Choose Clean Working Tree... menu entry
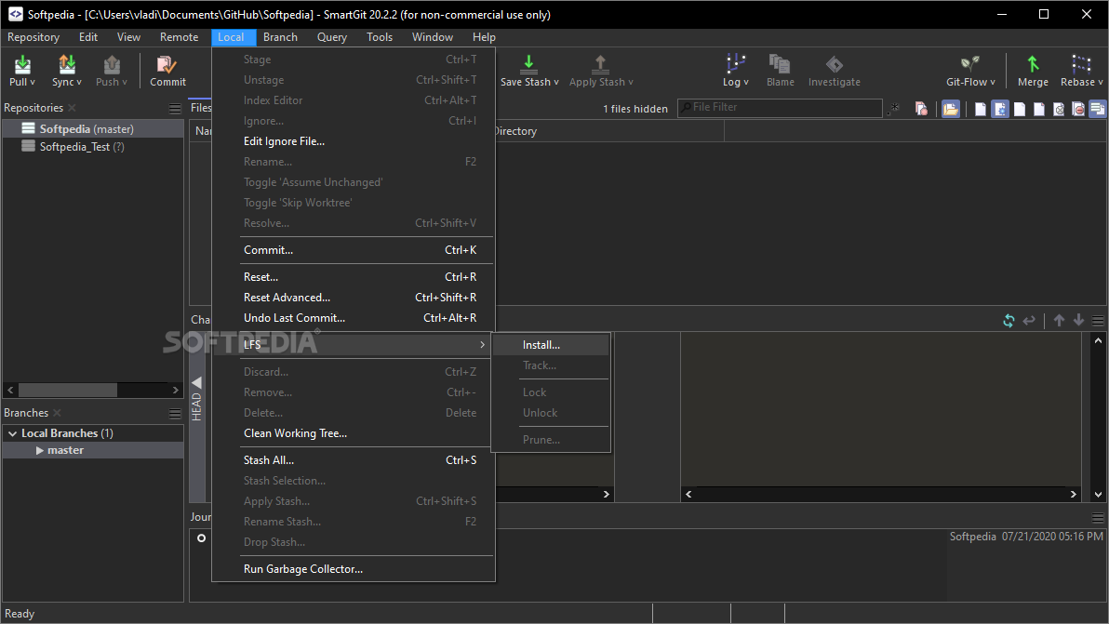Image resolution: width=1109 pixels, height=624 pixels. (354, 433)
